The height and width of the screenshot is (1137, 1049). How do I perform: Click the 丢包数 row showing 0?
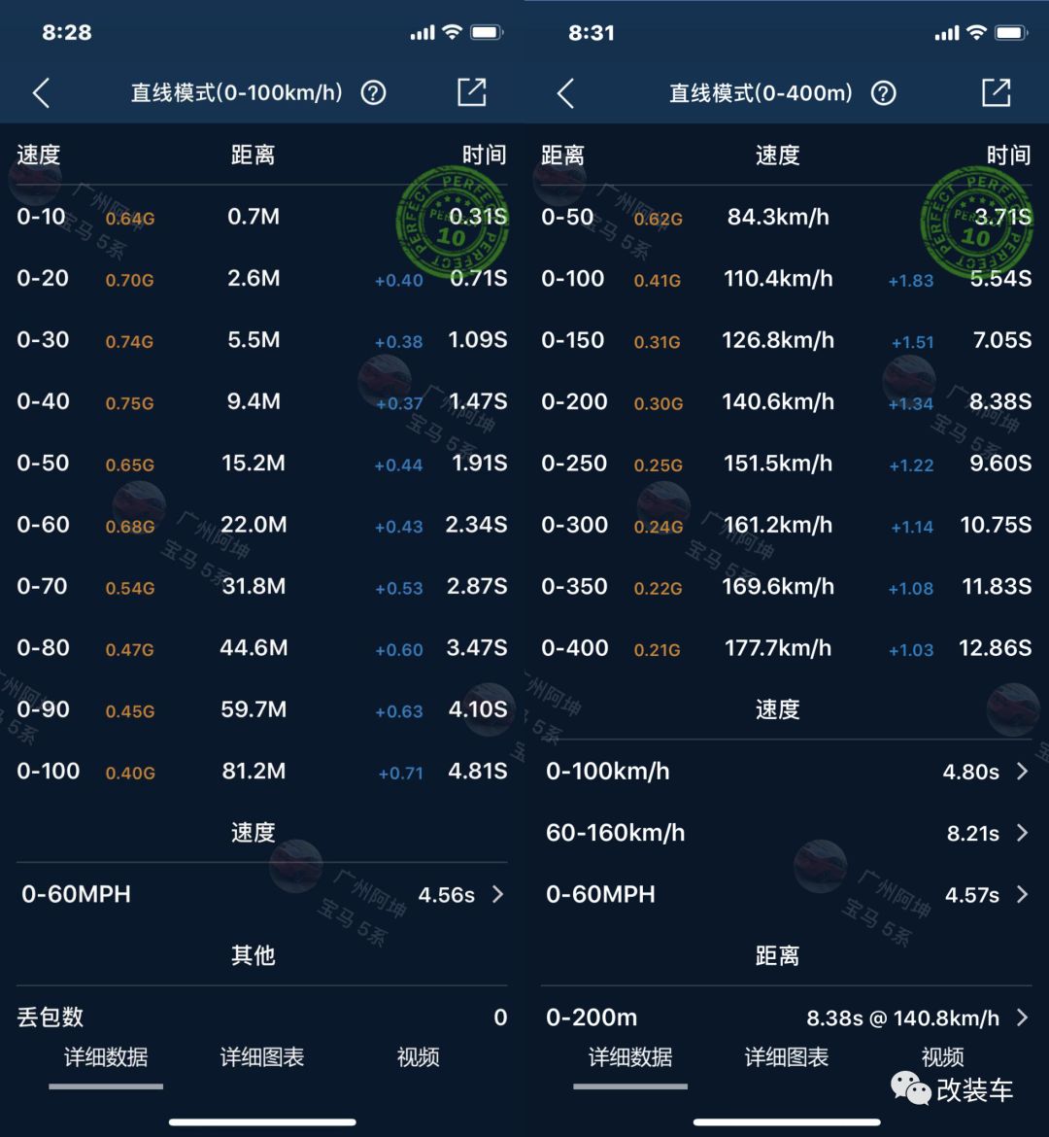click(260, 1017)
